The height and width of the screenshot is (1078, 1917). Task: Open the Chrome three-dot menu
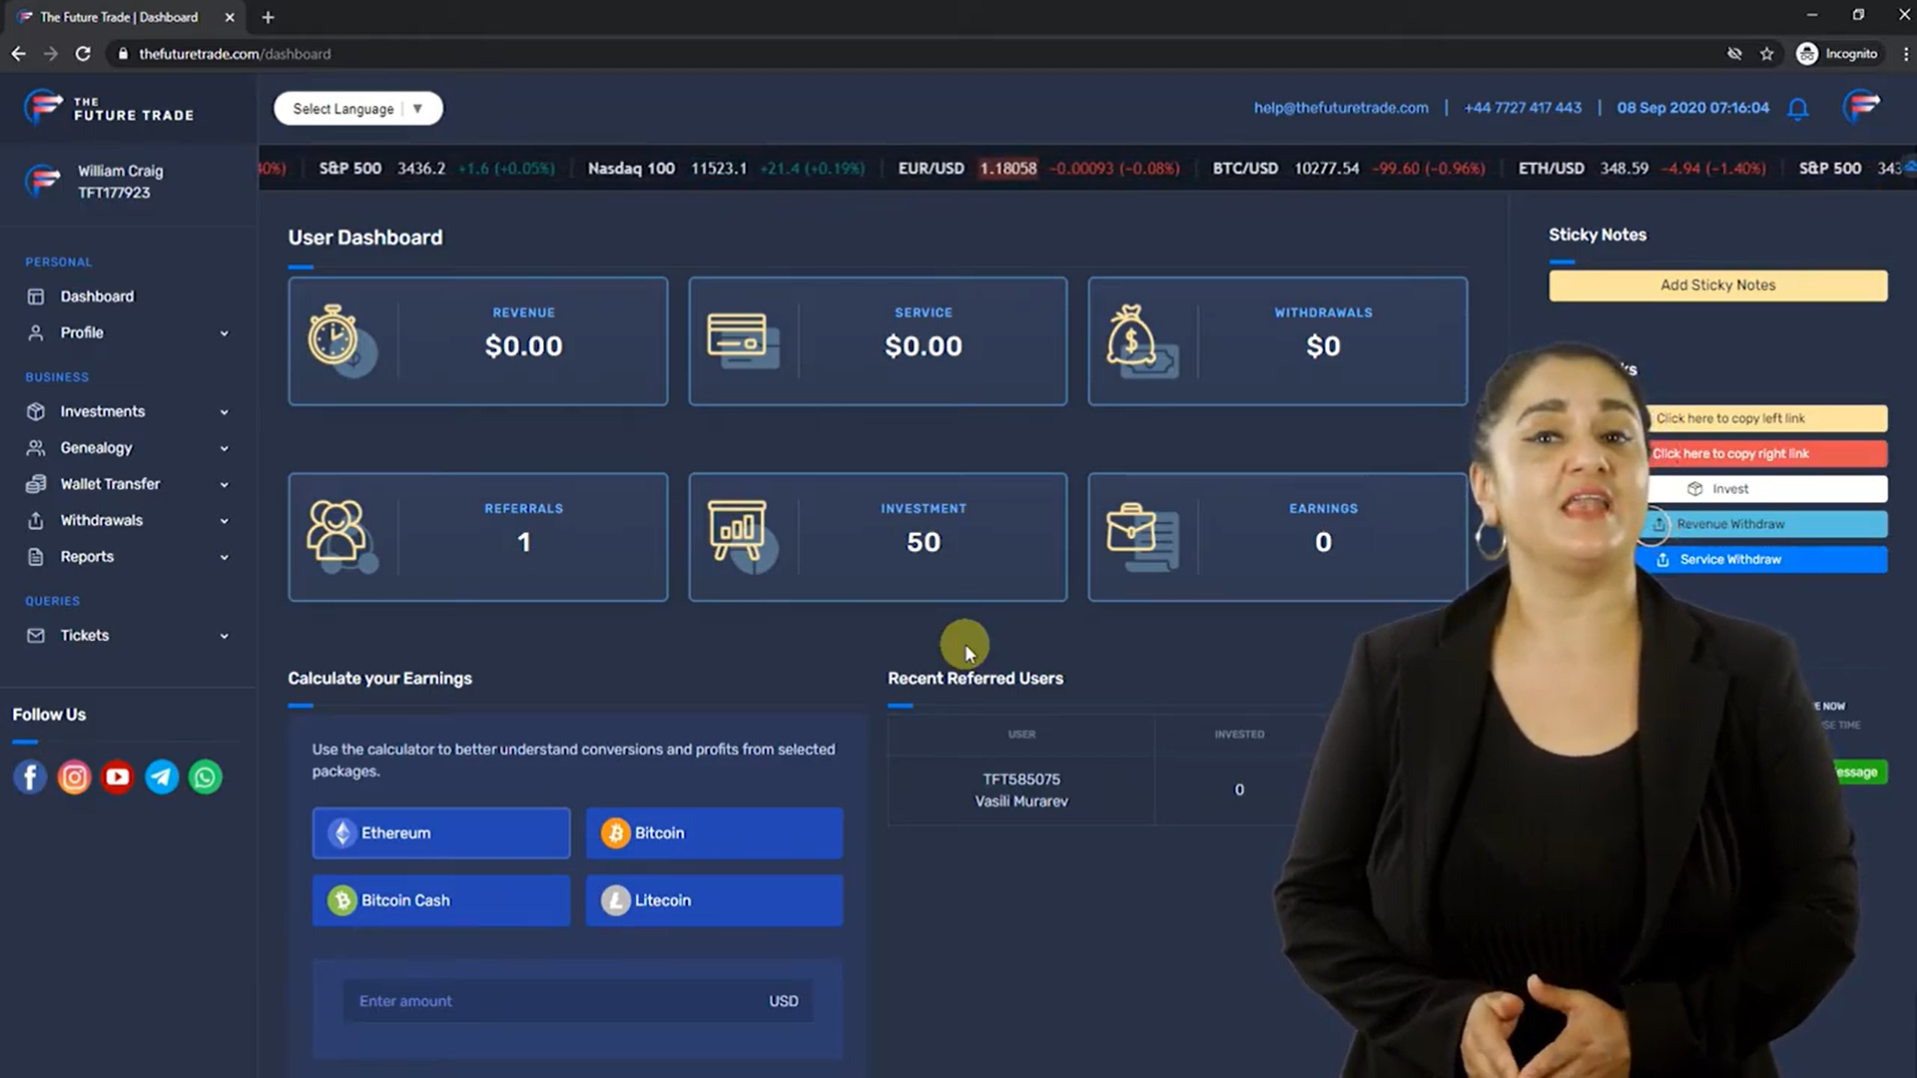(x=1905, y=54)
